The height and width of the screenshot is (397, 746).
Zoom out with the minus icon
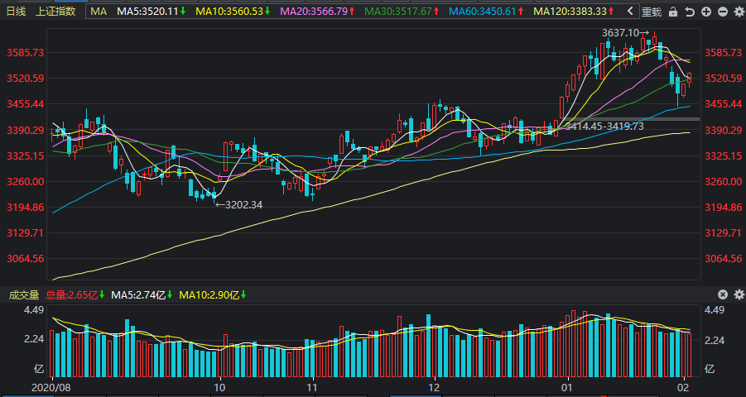point(723,12)
